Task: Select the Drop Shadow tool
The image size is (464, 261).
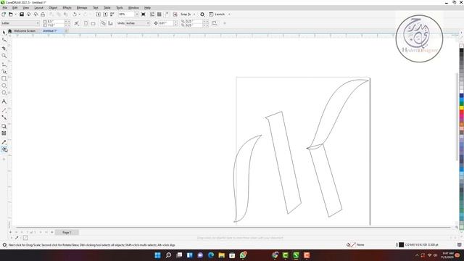Action: click(4, 126)
